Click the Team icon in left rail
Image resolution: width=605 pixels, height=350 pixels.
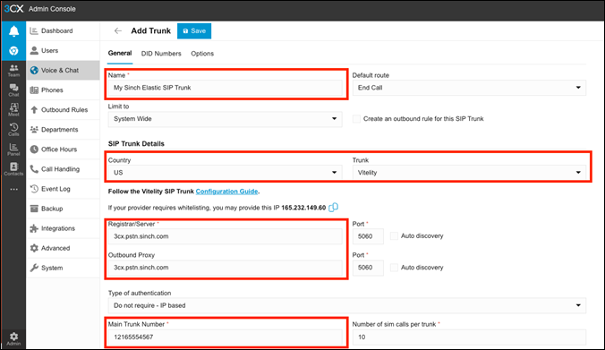[x=13, y=70]
